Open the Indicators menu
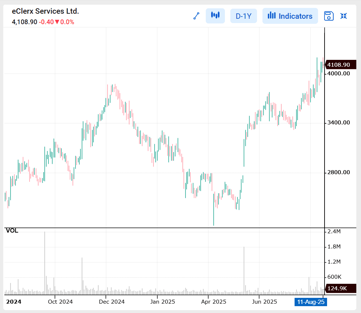Viewport: 361px width, 313px height. click(x=290, y=16)
